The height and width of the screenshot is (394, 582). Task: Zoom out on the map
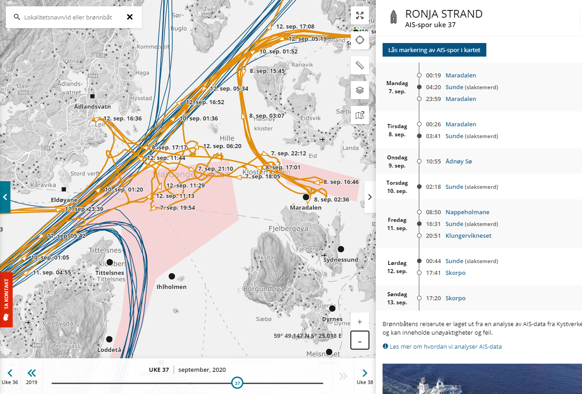coord(360,341)
